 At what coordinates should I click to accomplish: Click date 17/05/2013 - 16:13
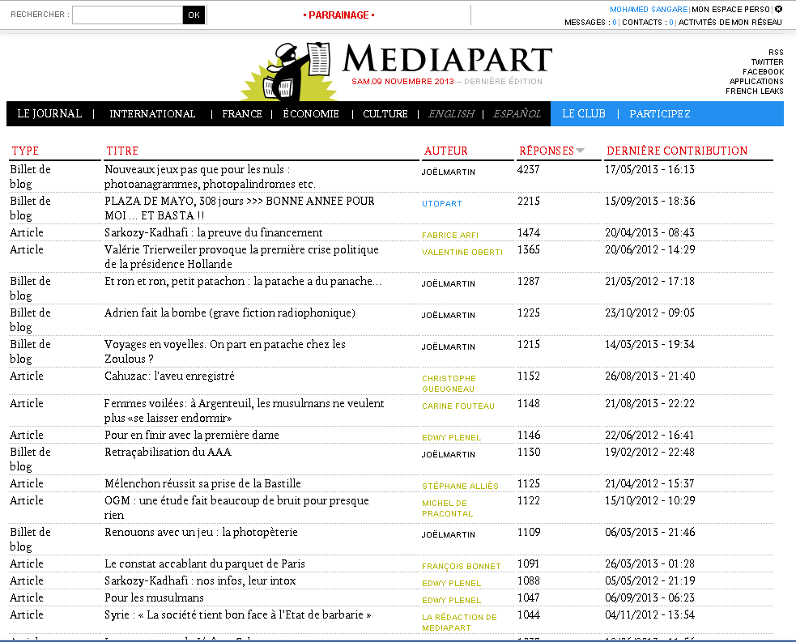tap(649, 169)
